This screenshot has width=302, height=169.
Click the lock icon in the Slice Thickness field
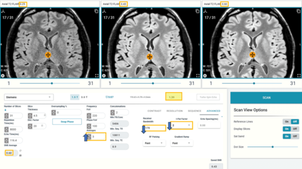(x=45, y=115)
